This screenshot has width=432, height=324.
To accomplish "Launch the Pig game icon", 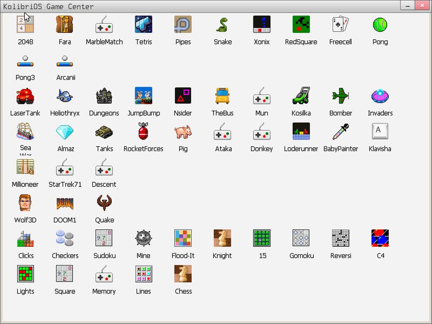I will coord(183,131).
